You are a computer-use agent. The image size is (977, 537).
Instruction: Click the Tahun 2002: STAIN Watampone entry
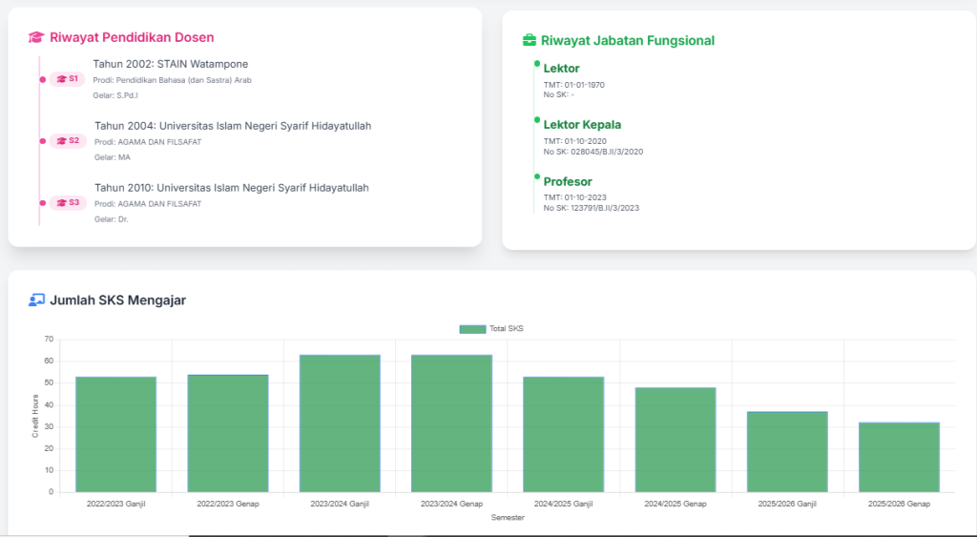tap(171, 64)
